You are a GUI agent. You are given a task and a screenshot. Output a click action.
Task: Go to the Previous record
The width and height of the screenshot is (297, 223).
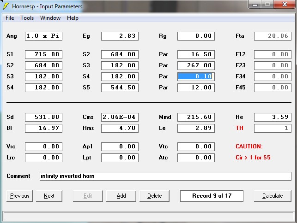pyautogui.click(x=19, y=196)
